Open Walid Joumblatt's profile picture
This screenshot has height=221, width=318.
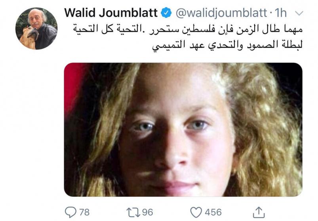pyautogui.click(x=36, y=29)
